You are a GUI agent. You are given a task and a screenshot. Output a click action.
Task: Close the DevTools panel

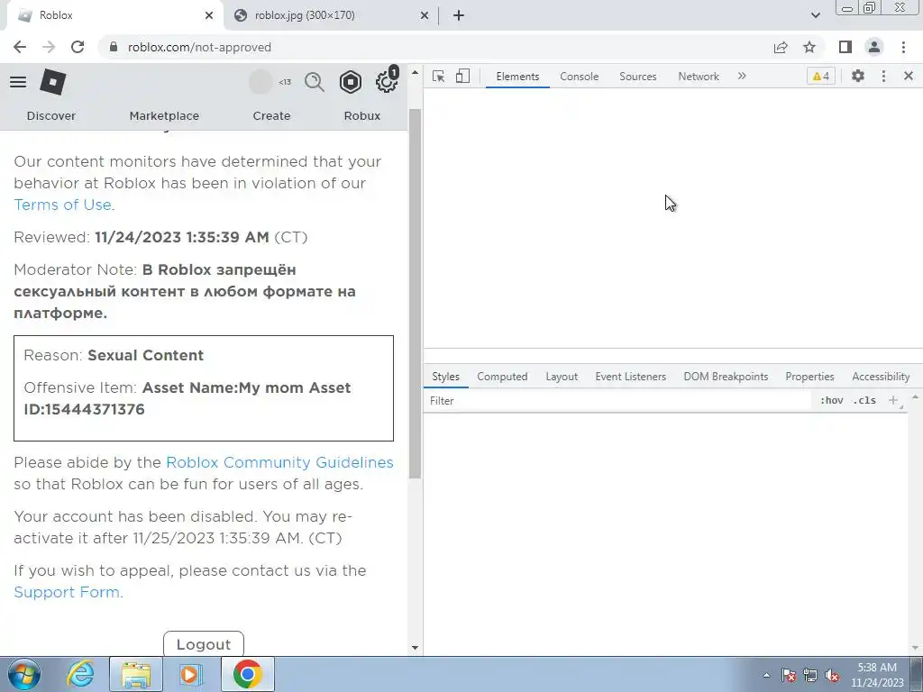point(909,76)
